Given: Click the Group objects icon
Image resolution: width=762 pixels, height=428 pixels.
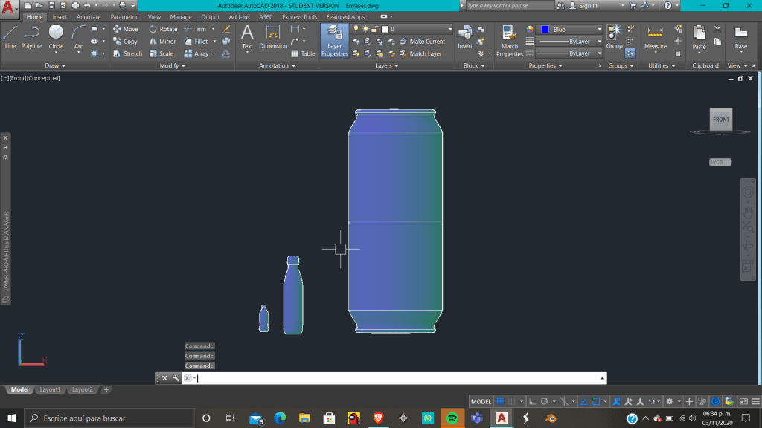Looking at the screenshot, I should pos(614,36).
